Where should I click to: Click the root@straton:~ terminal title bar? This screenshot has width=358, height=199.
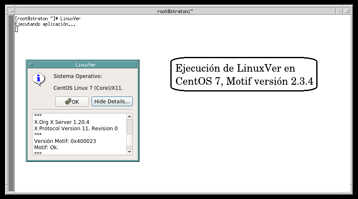pyautogui.click(x=175, y=11)
